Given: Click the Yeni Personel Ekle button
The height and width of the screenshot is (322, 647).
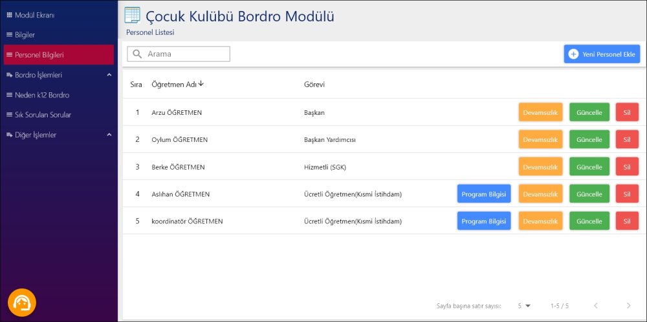Looking at the screenshot, I should (x=602, y=54).
